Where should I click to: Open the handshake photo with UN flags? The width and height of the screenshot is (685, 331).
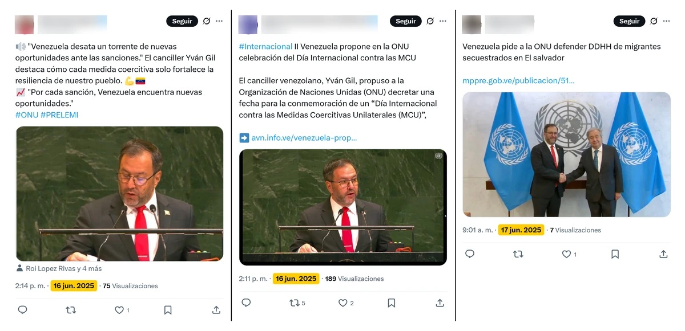pyautogui.click(x=566, y=154)
